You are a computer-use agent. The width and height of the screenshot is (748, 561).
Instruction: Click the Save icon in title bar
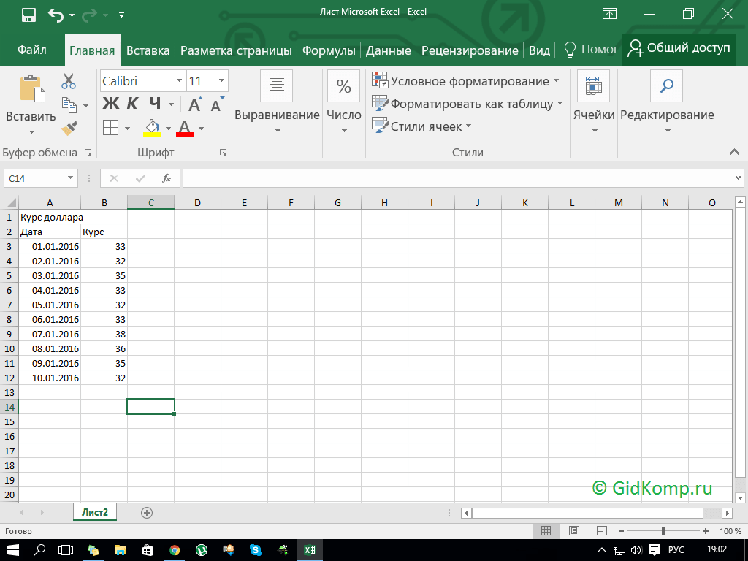click(28, 15)
